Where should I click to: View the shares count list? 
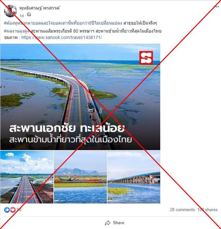point(207,210)
